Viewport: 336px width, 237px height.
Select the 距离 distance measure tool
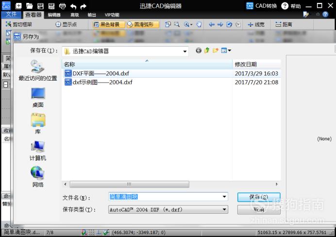[x=284, y=24]
